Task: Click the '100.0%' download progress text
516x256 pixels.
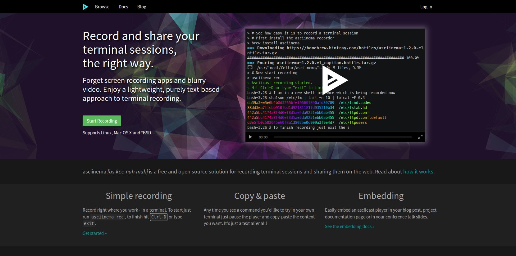Action: [413, 58]
